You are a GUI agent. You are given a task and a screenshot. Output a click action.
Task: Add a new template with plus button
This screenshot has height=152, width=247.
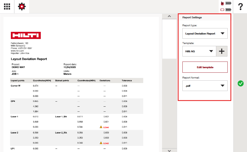click(x=222, y=51)
